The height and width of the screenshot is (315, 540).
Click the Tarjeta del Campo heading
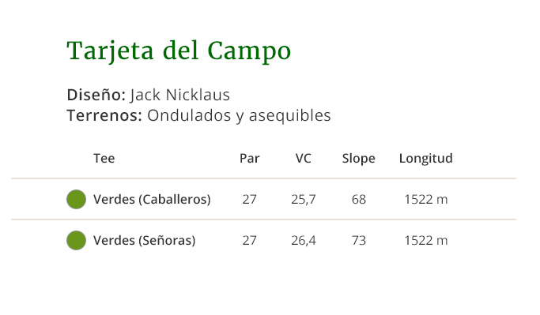tap(179, 51)
